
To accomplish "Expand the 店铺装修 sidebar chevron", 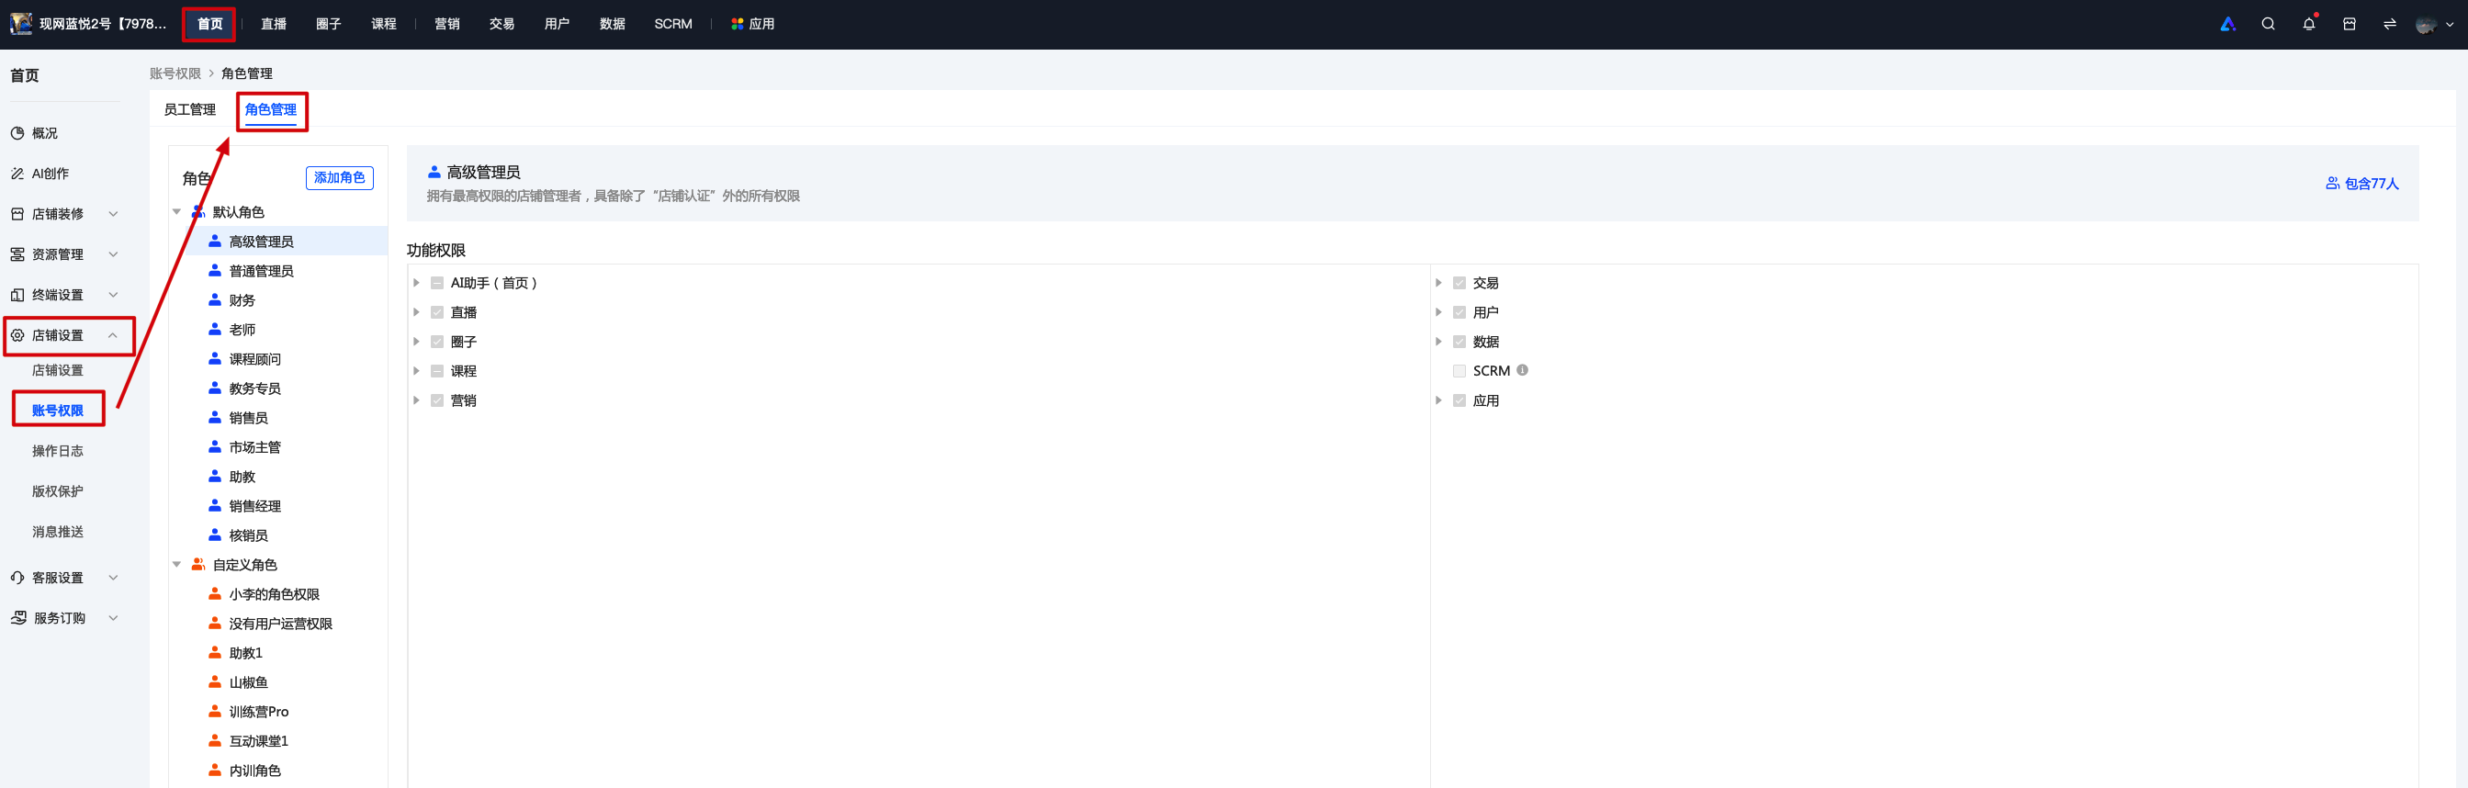I will tap(113, 213).
